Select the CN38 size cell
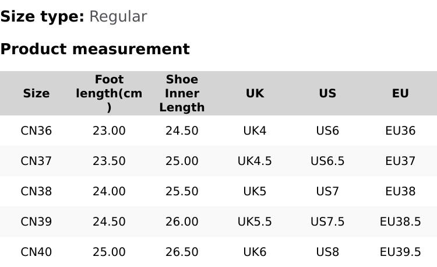The width and height of the screenshot is (437, 267). [x=36, y=191]
